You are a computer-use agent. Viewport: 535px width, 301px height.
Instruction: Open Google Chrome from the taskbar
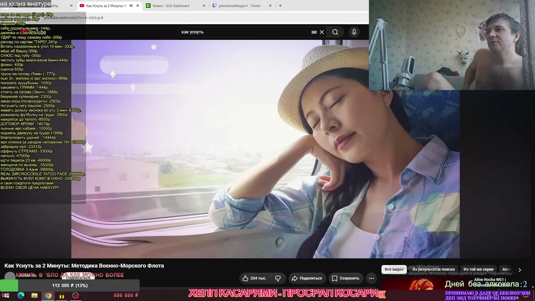[x=48, y=296]
